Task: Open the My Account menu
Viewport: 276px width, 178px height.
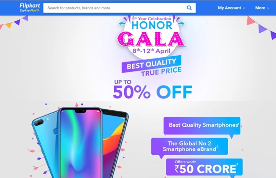Action: point(231,8)
